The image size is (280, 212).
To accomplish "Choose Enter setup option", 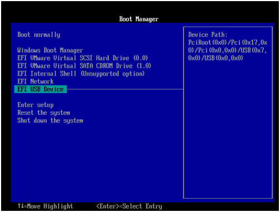I will 36,105.
